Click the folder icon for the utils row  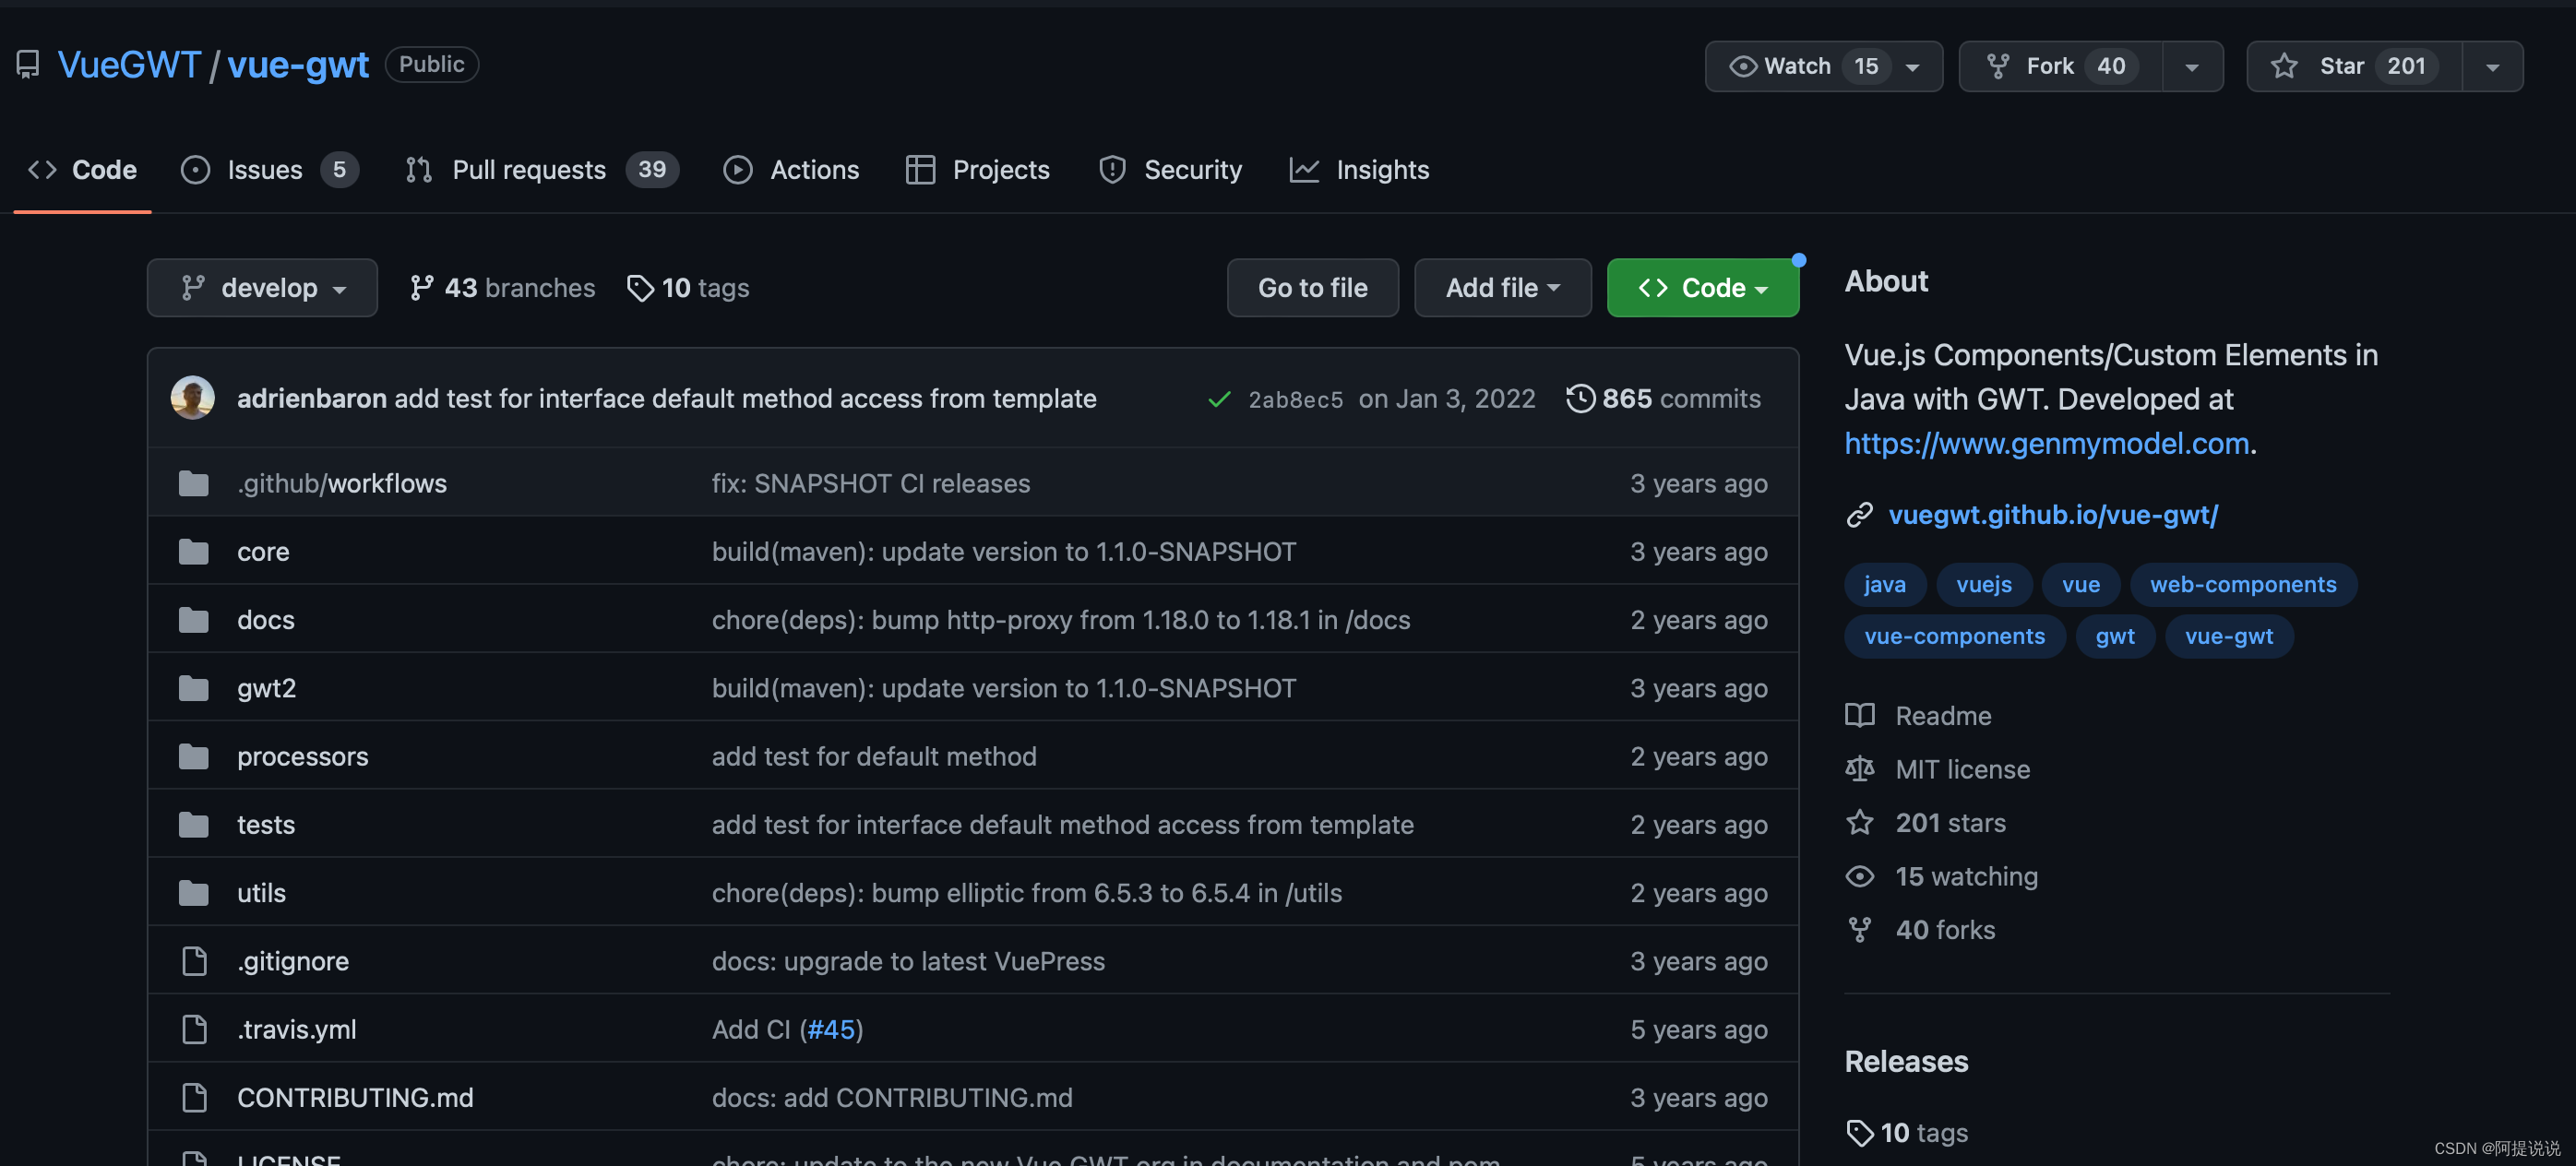(194, 892)
